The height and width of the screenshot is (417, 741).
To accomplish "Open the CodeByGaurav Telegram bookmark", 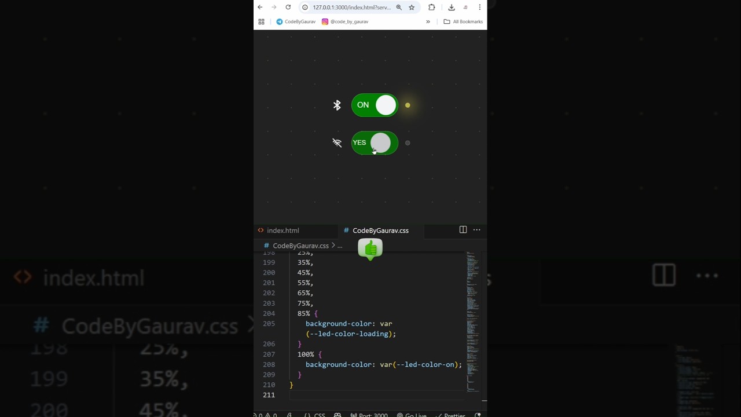I will click(296, 21).
